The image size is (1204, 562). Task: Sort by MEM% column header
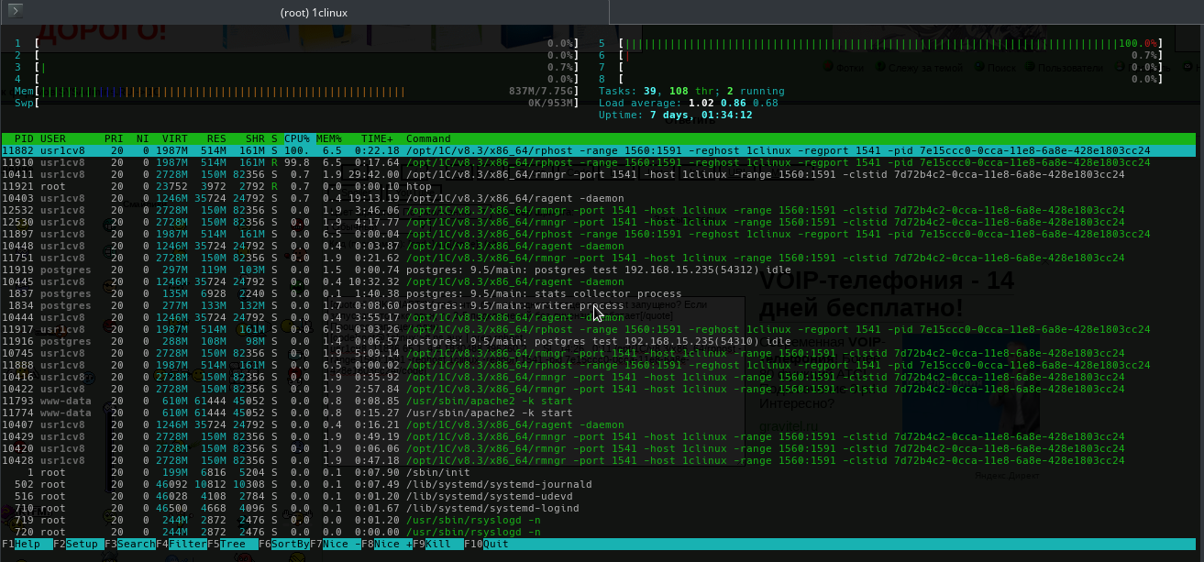pyautogui.click(x=329, y=138)
